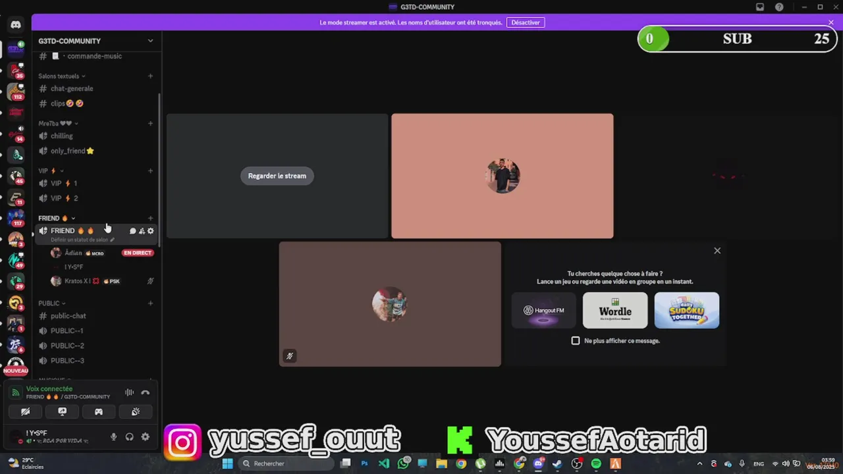Add channel to VIP category
The height and width of the screenshot is (474, 843).
tap(150, 171)
